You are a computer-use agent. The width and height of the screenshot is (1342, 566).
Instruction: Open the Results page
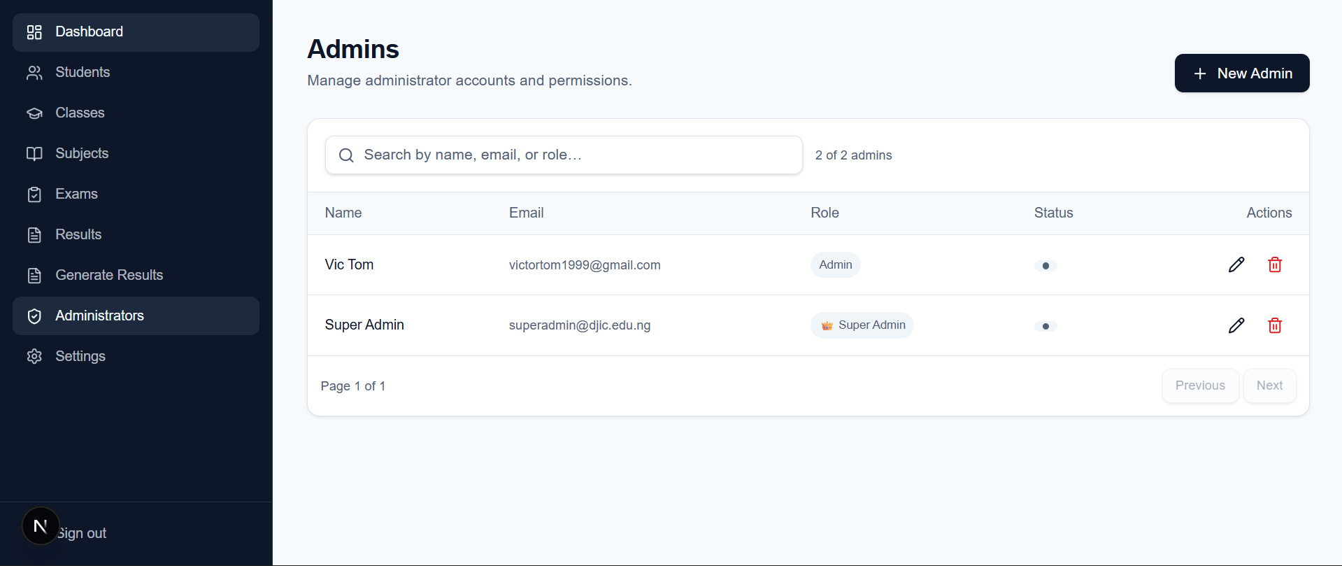pos(136,235)
